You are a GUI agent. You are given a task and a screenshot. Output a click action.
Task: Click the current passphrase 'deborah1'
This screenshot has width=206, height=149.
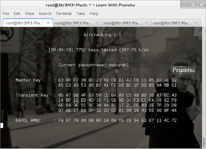pyautogui.click(x=119, y=65)
